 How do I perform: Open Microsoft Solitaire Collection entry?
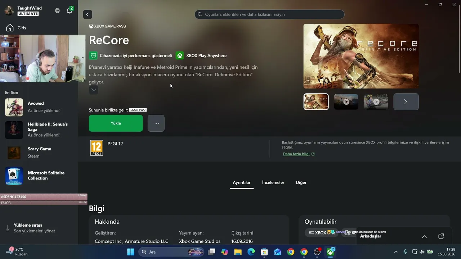click(x=40, y=176)
